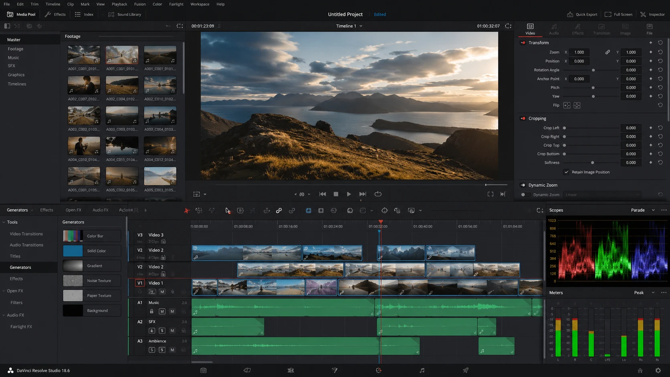
Task: Switch to the Fusion page icon
Action: coord(335,371)
